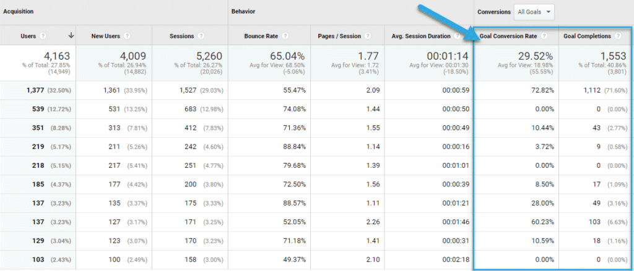Screen dimensions: 634x271
Task: Select the Behavior group header
Action: pyautogui.click(x=244, y=12)
